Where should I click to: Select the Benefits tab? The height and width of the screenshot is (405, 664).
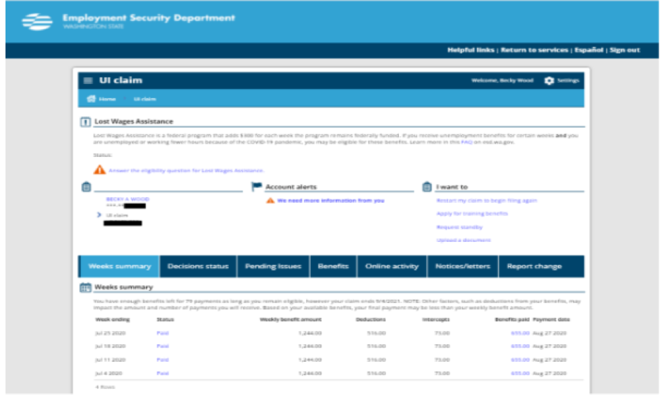click(x=333, y=266)
